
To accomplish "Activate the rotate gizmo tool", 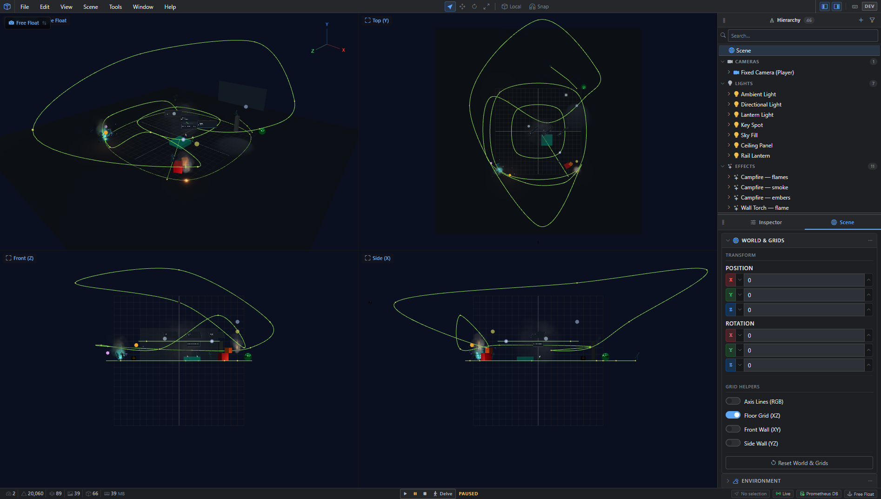I will coord(474,7).
